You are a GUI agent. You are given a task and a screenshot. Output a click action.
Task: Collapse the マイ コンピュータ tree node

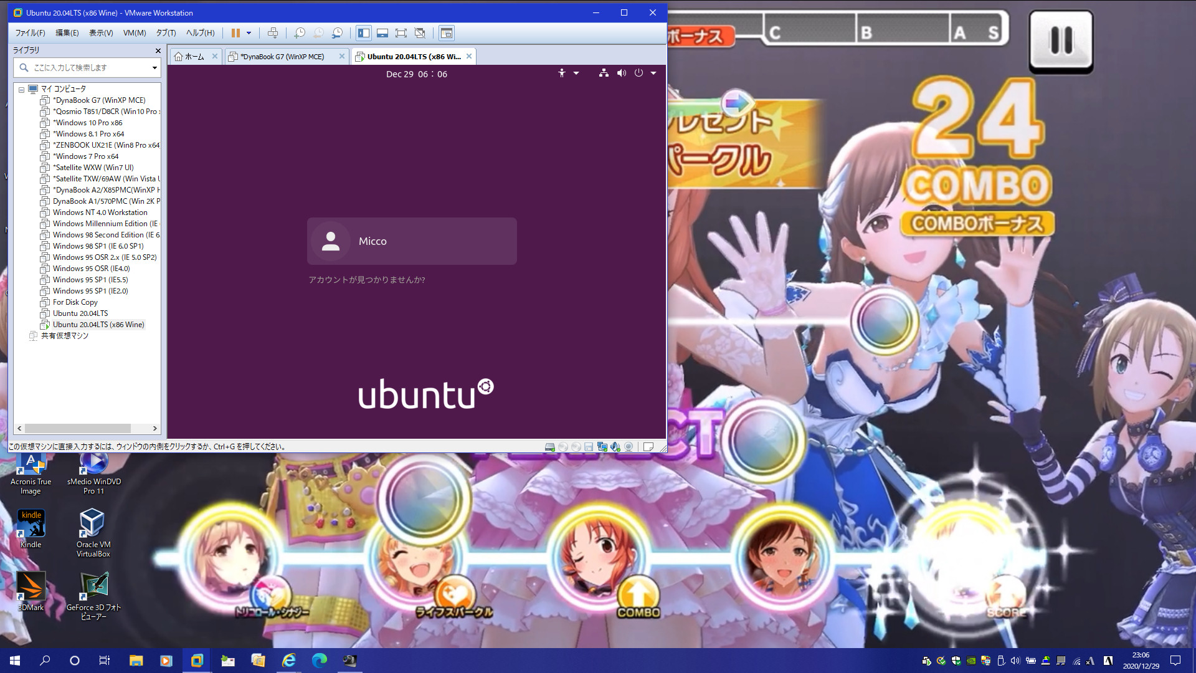tap(21, 90)
